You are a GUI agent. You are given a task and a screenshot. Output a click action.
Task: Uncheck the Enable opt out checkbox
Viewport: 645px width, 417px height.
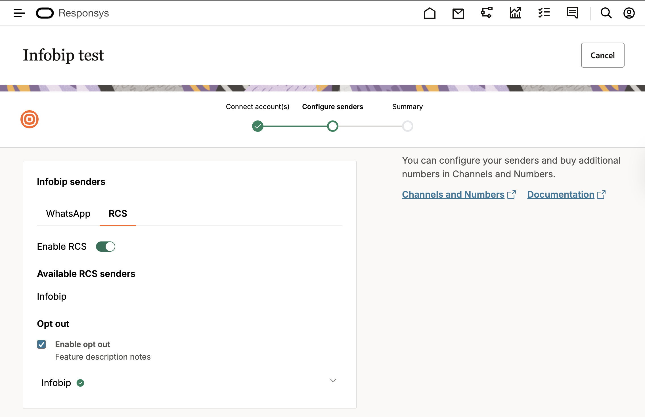click(41, 344)
